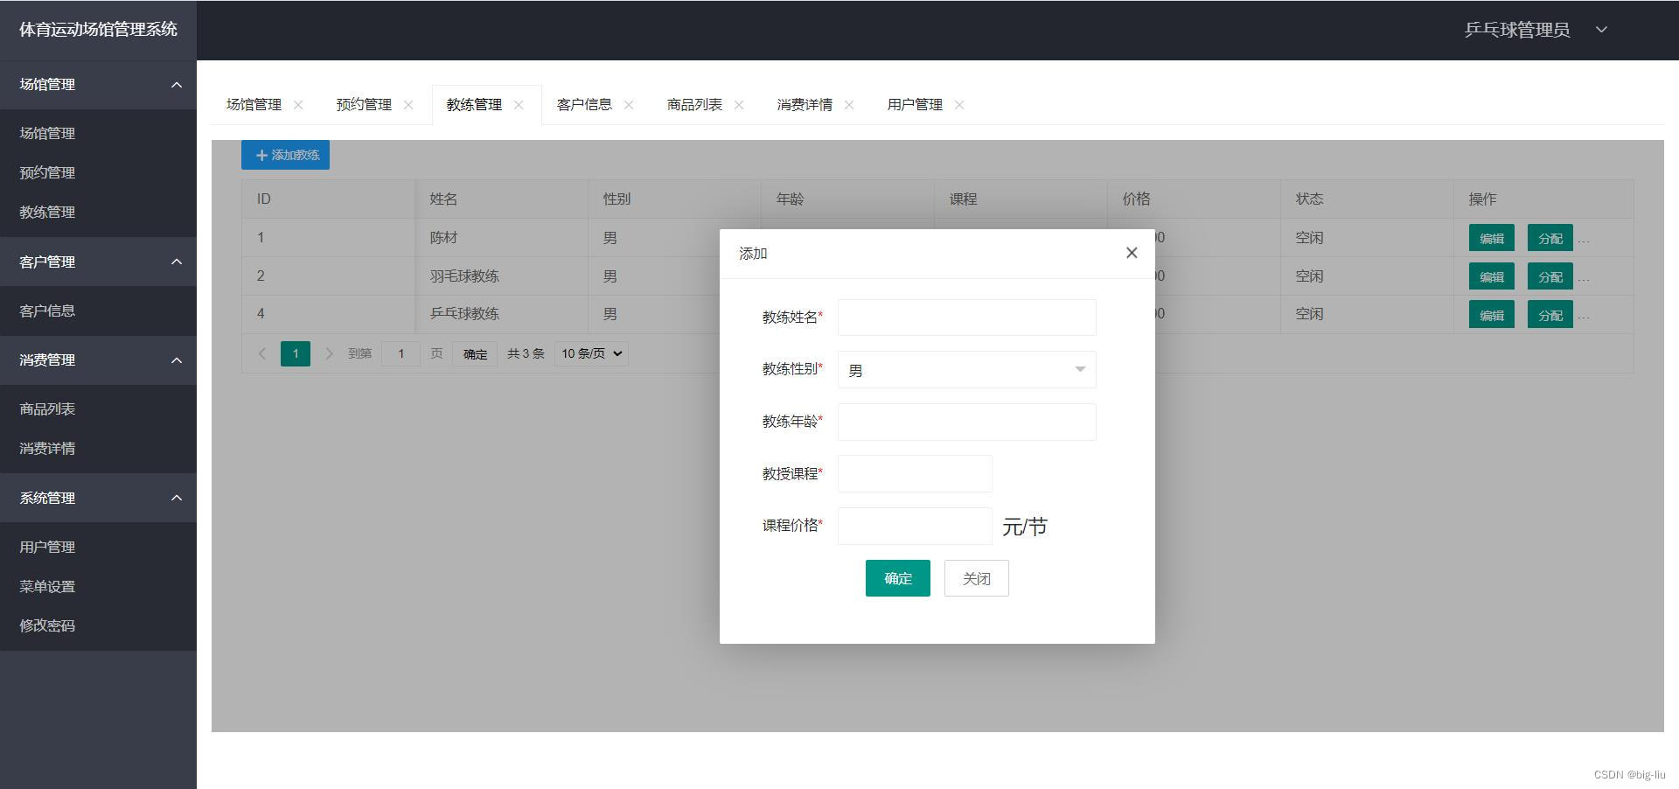Open 场馆管理 item in sidebar
The image size is (1679, 789).
click(98, 133)
